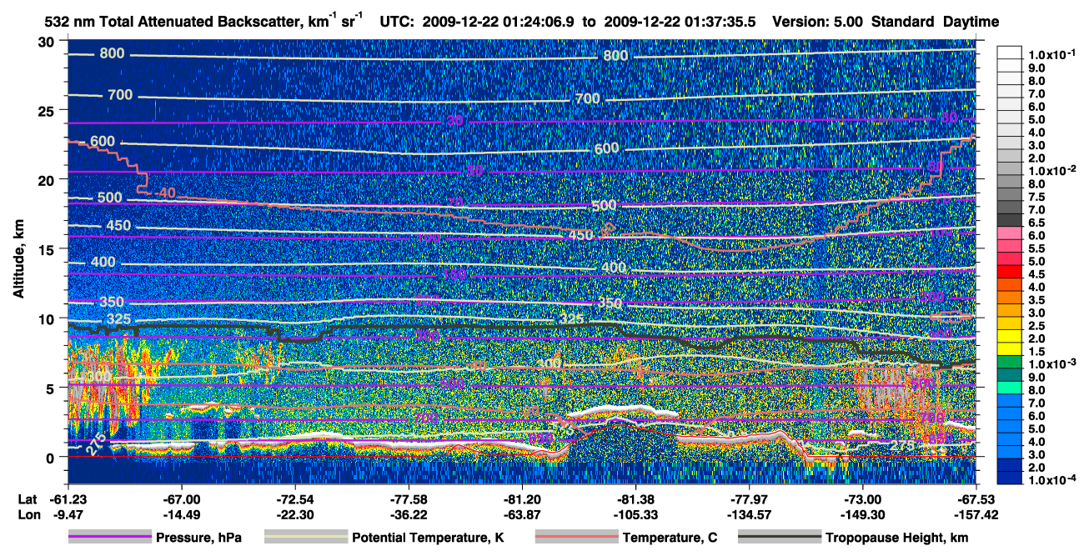Click longitude value -149.30
Screen dimensions: 1084x556
[863, 514]
